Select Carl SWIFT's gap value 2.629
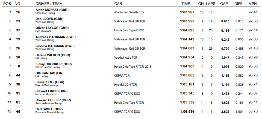 pos(225,112)
